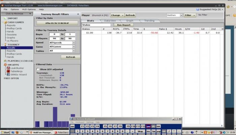
Task: Toggle Show $EV adjusted checkbox
Action: click(38, 69)
